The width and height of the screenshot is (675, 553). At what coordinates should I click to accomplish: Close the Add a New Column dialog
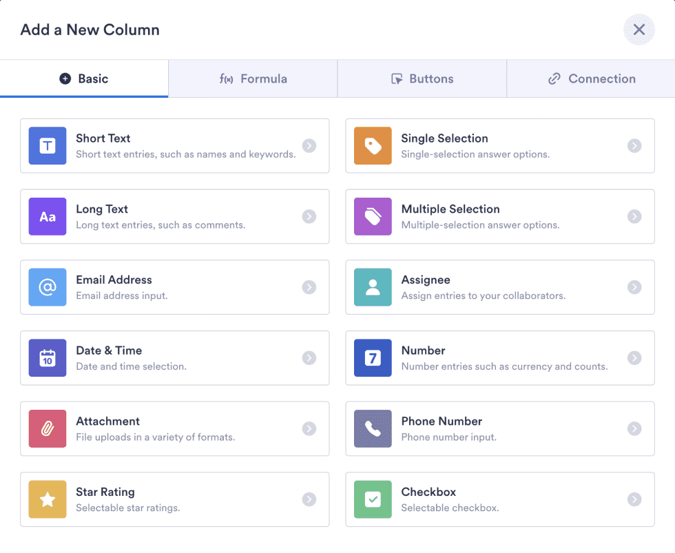click(638, 30)
